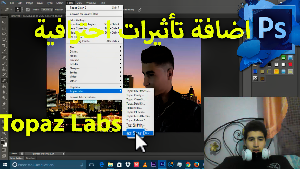This screenshot has height=169, width=300.
Task: Select the Rectangular Marquee tool
Action: 4,28
